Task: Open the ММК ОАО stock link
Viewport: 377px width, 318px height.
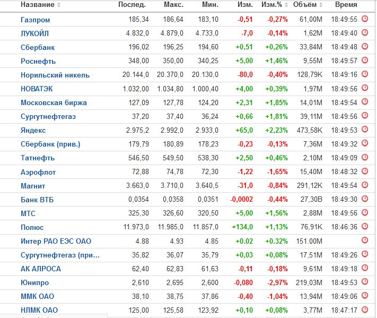Action: (x=37, y=296)
